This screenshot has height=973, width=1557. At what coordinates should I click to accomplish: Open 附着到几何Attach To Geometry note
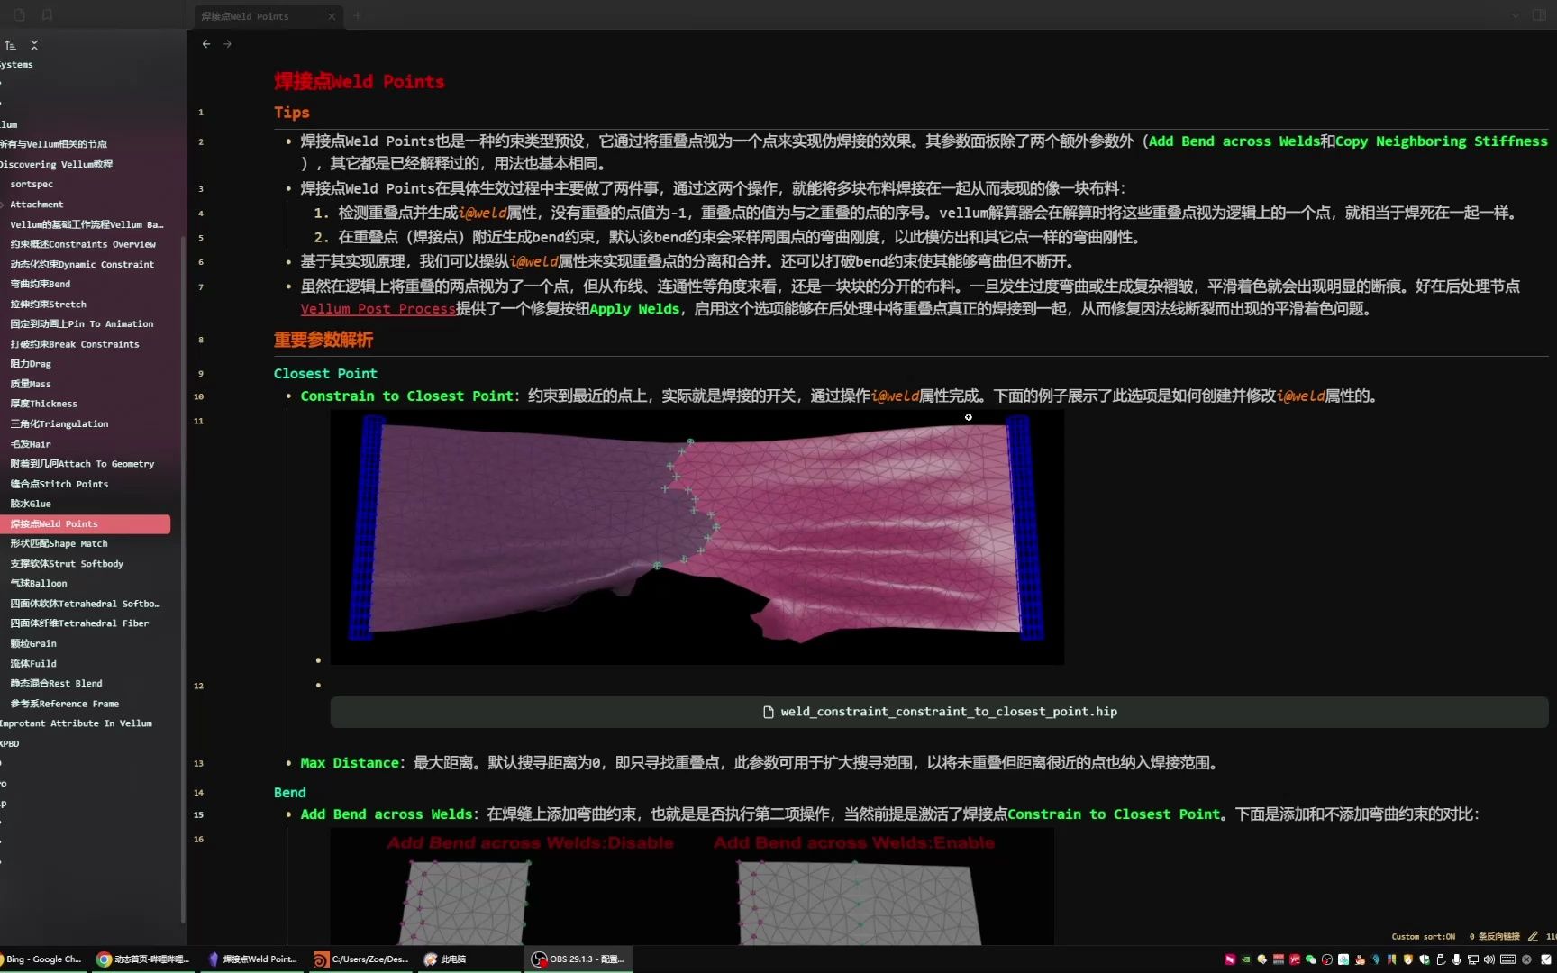point(82,464)
